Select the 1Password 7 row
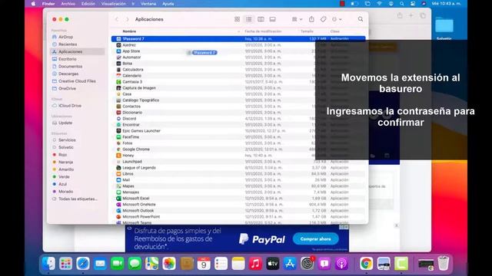This screenshot has height=276, width=492. coord(238,39)
